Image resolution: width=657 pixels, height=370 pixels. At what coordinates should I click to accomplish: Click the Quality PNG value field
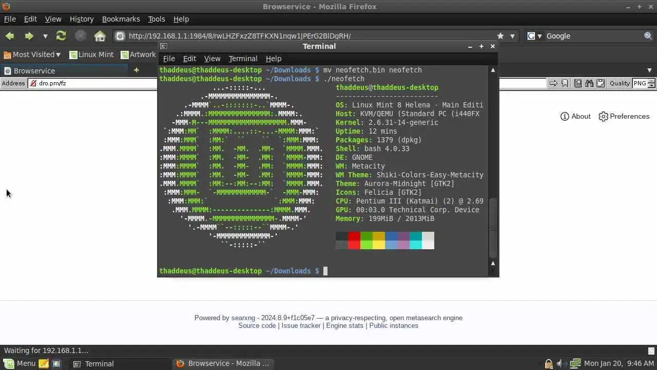640,83
